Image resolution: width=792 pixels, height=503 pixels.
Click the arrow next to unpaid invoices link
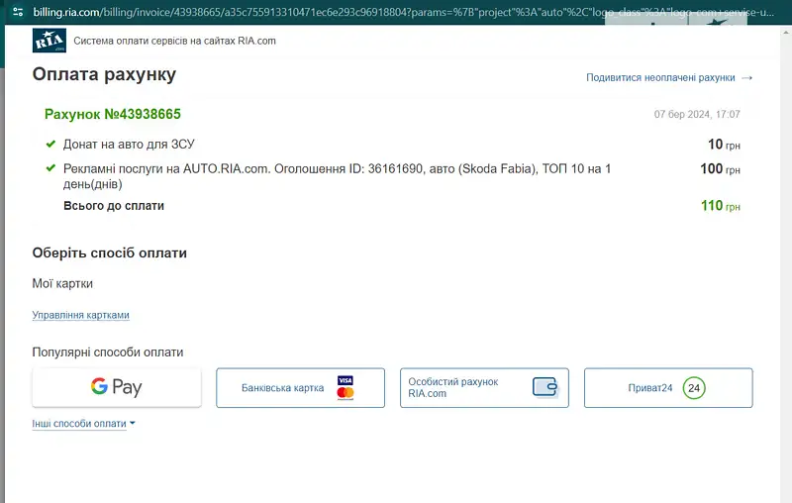tap(747, 78)
